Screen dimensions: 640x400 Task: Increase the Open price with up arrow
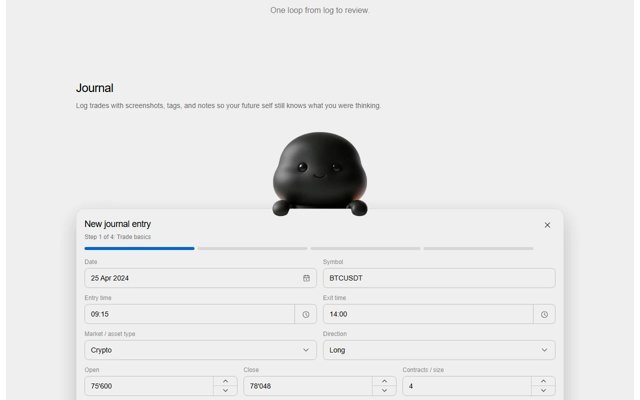(225, 381)
